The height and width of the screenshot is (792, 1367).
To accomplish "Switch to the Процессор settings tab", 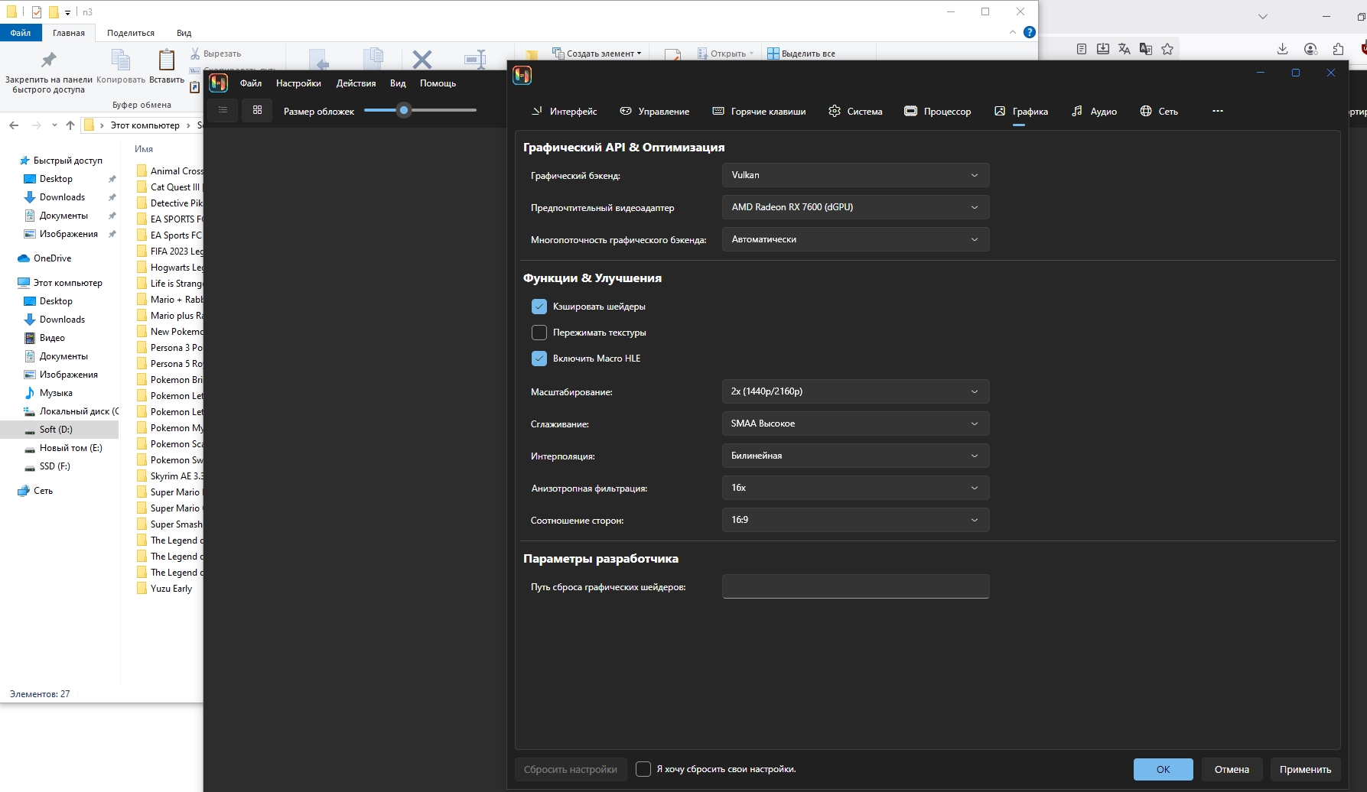I will pos(938,112).
